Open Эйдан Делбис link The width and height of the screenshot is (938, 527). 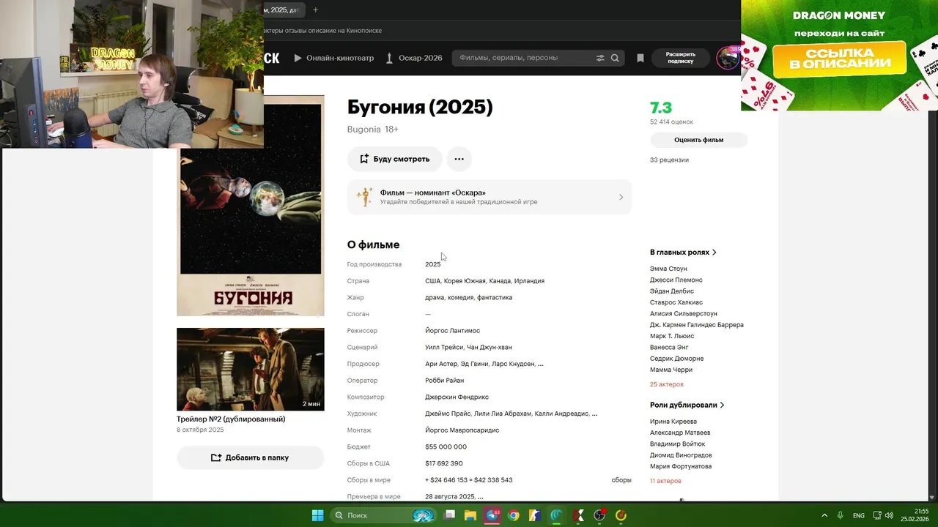(671, 291)
